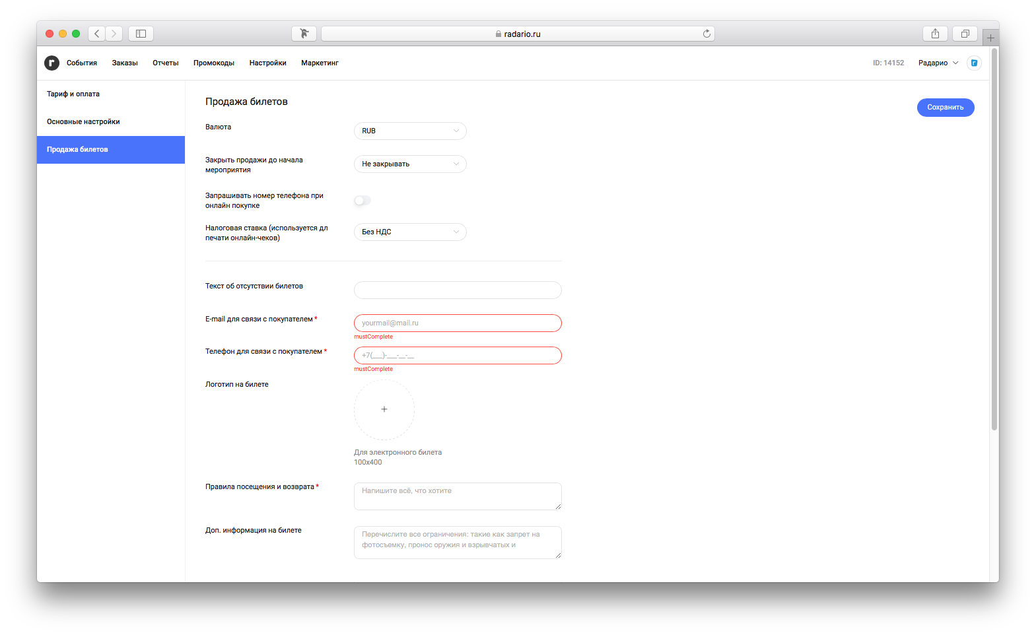Open the Настройки menu

click(x=268, y=63)
